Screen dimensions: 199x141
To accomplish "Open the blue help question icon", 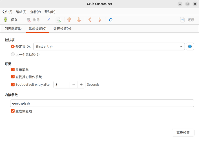I will [190, 47].
